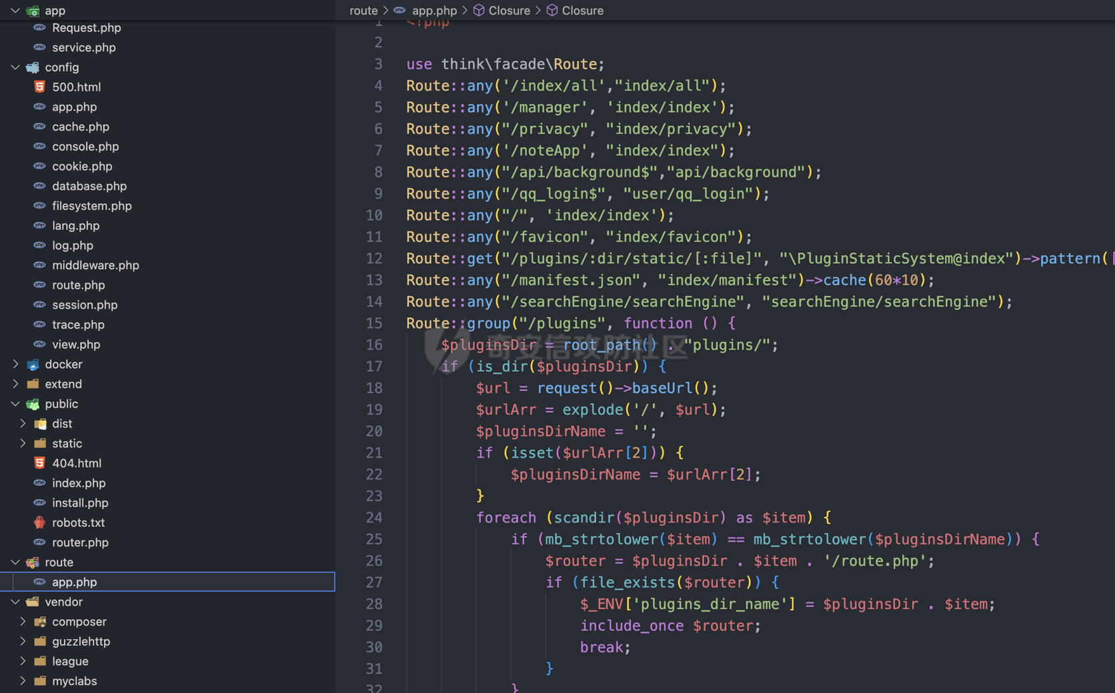Click the composer folder icon
The height and width of the screenshot is (693, 1115).
point(40,622)
